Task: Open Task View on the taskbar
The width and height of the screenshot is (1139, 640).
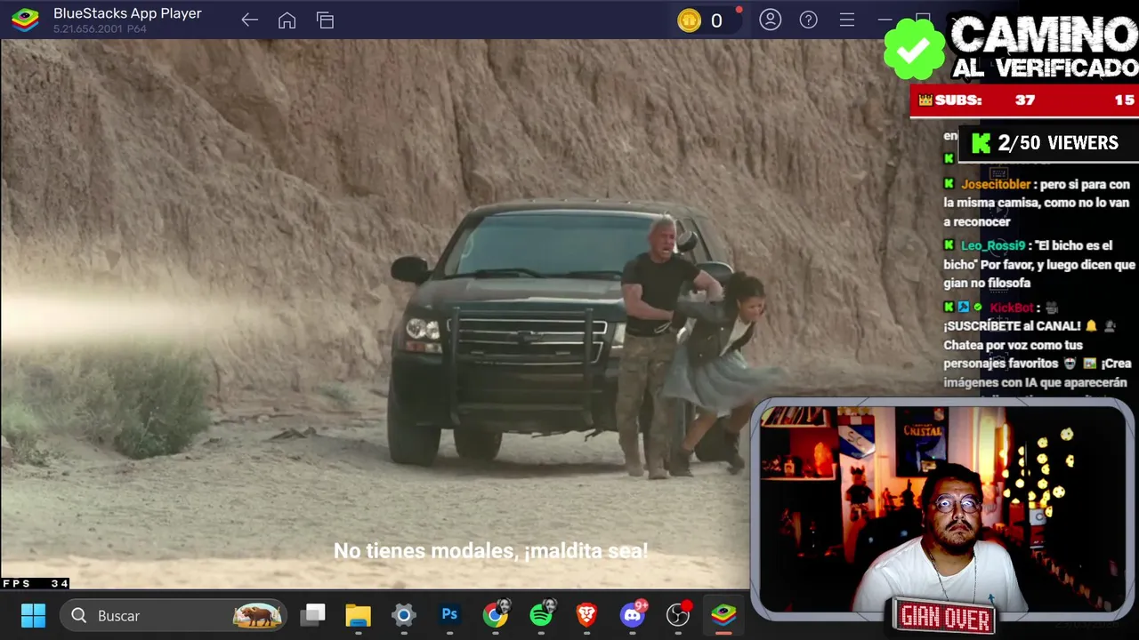Action: [x=313, y=615]
